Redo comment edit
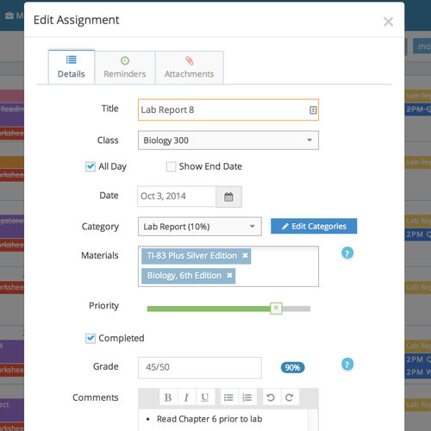This screenshot has width=431, height=431. 290,397
